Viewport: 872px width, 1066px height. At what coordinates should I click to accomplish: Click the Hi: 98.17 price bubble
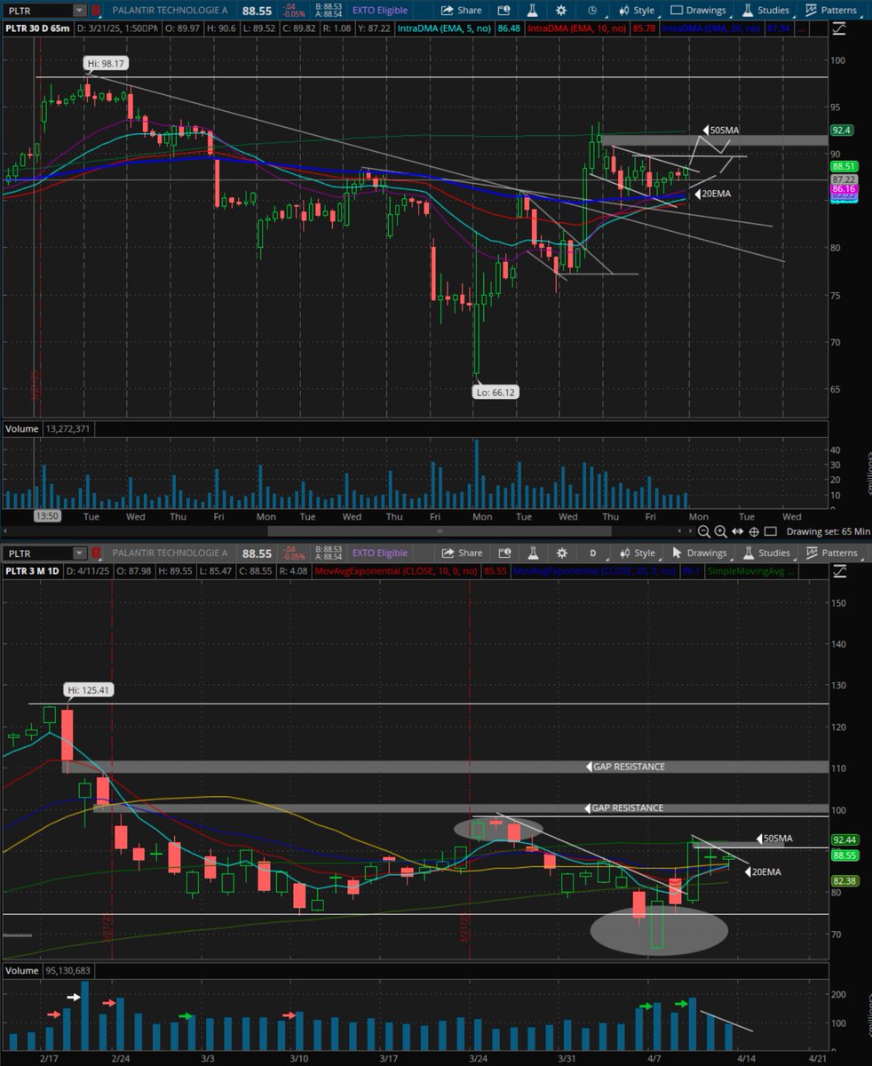point(105,64)
